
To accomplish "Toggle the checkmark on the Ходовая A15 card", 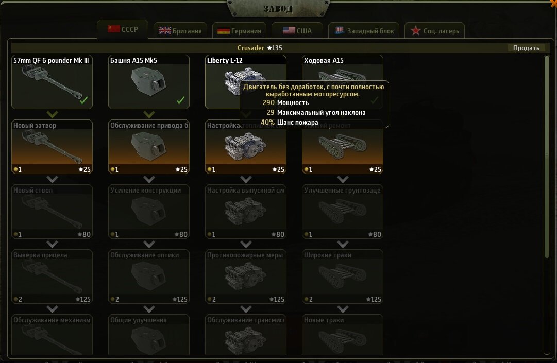I will click(375, 100).
